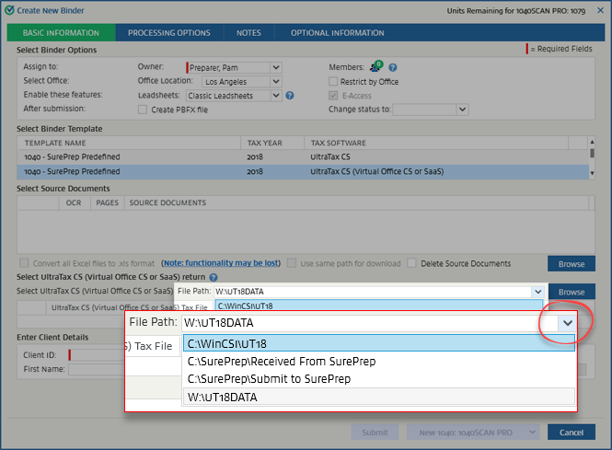This screenshot has width=612, height=450.
Task: Open the Notes tab
Action: click(248, 33)
